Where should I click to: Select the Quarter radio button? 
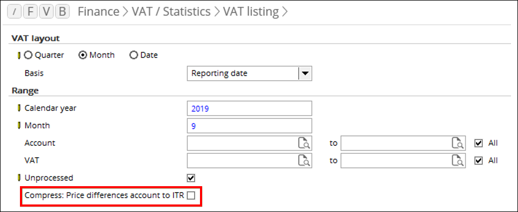pyautogui.click(x=29, y=55)
